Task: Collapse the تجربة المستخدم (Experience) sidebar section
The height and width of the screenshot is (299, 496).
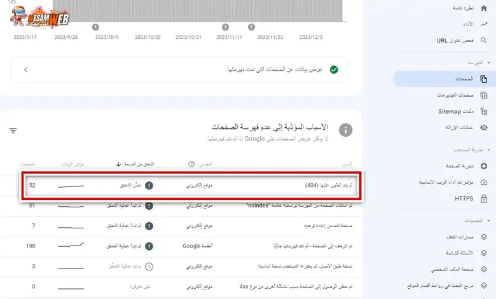Action: coord(488,149)
